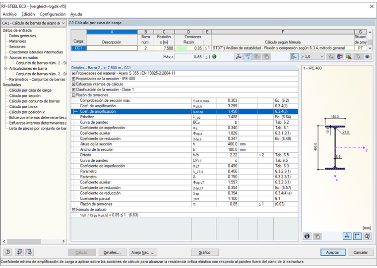
Task: Toggle the dimension arrows icon under section graphic
Action: (357, 236)
